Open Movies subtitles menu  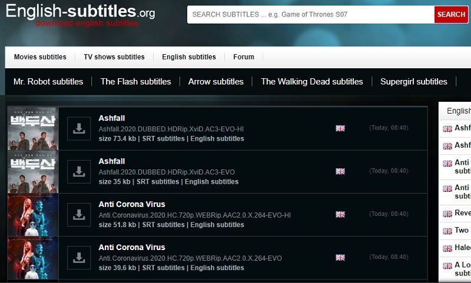40,56
